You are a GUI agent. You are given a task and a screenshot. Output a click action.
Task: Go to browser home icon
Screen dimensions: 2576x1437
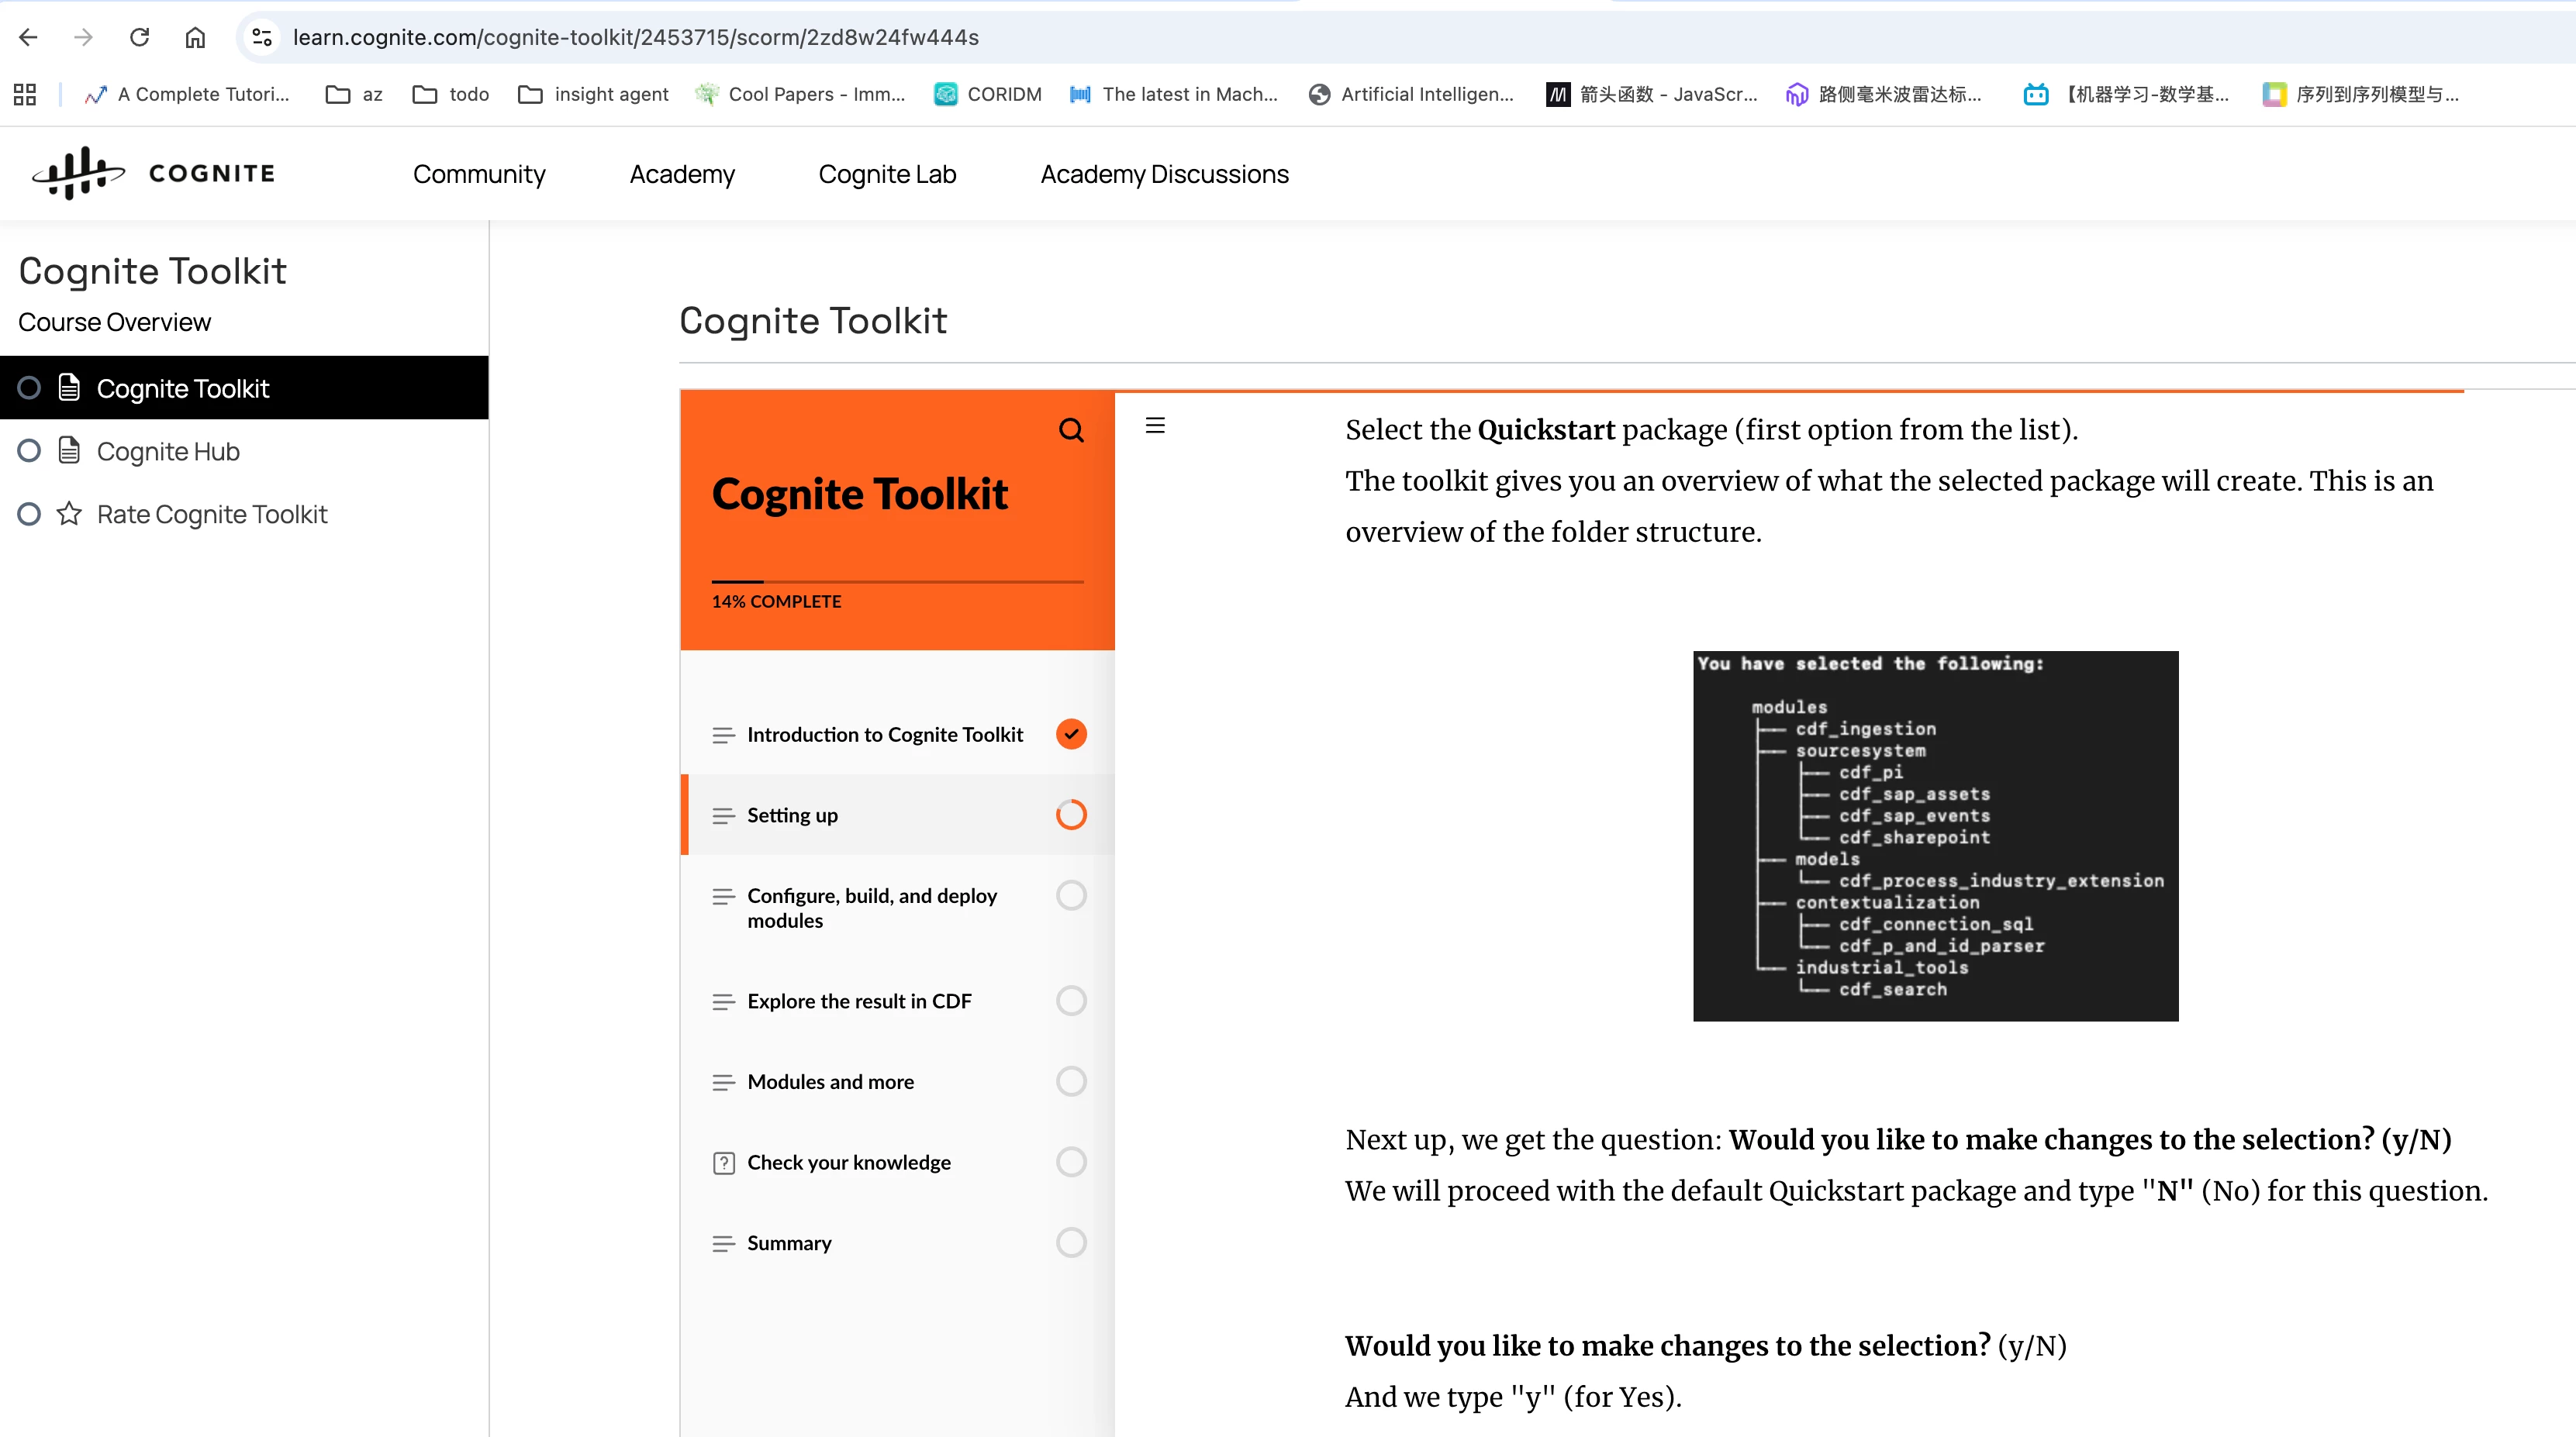pyautogui.click(x=195, y=37)
